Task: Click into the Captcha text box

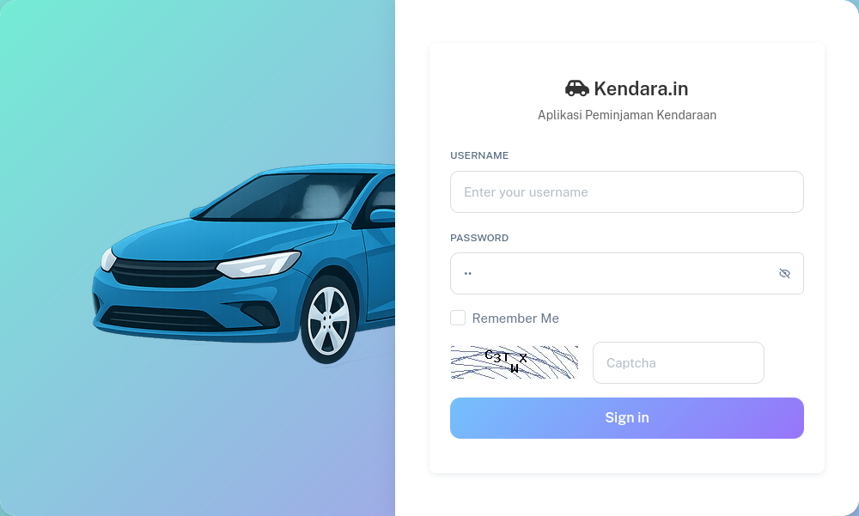Action: click(679, 362)
